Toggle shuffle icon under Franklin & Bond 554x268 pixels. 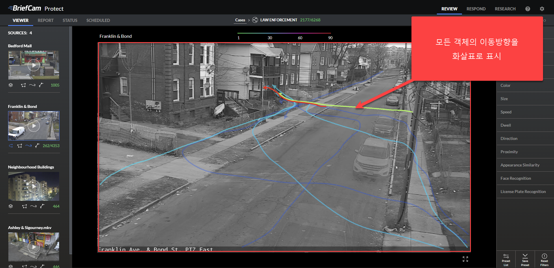tap(11, 146)
